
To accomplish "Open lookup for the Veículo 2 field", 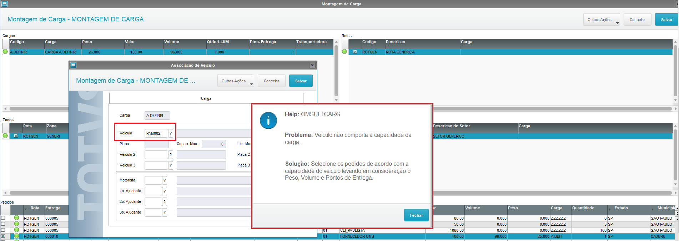I will click(x=171, y=155).
